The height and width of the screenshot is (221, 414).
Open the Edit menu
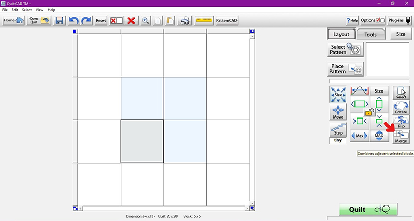[x=15, y=10]
